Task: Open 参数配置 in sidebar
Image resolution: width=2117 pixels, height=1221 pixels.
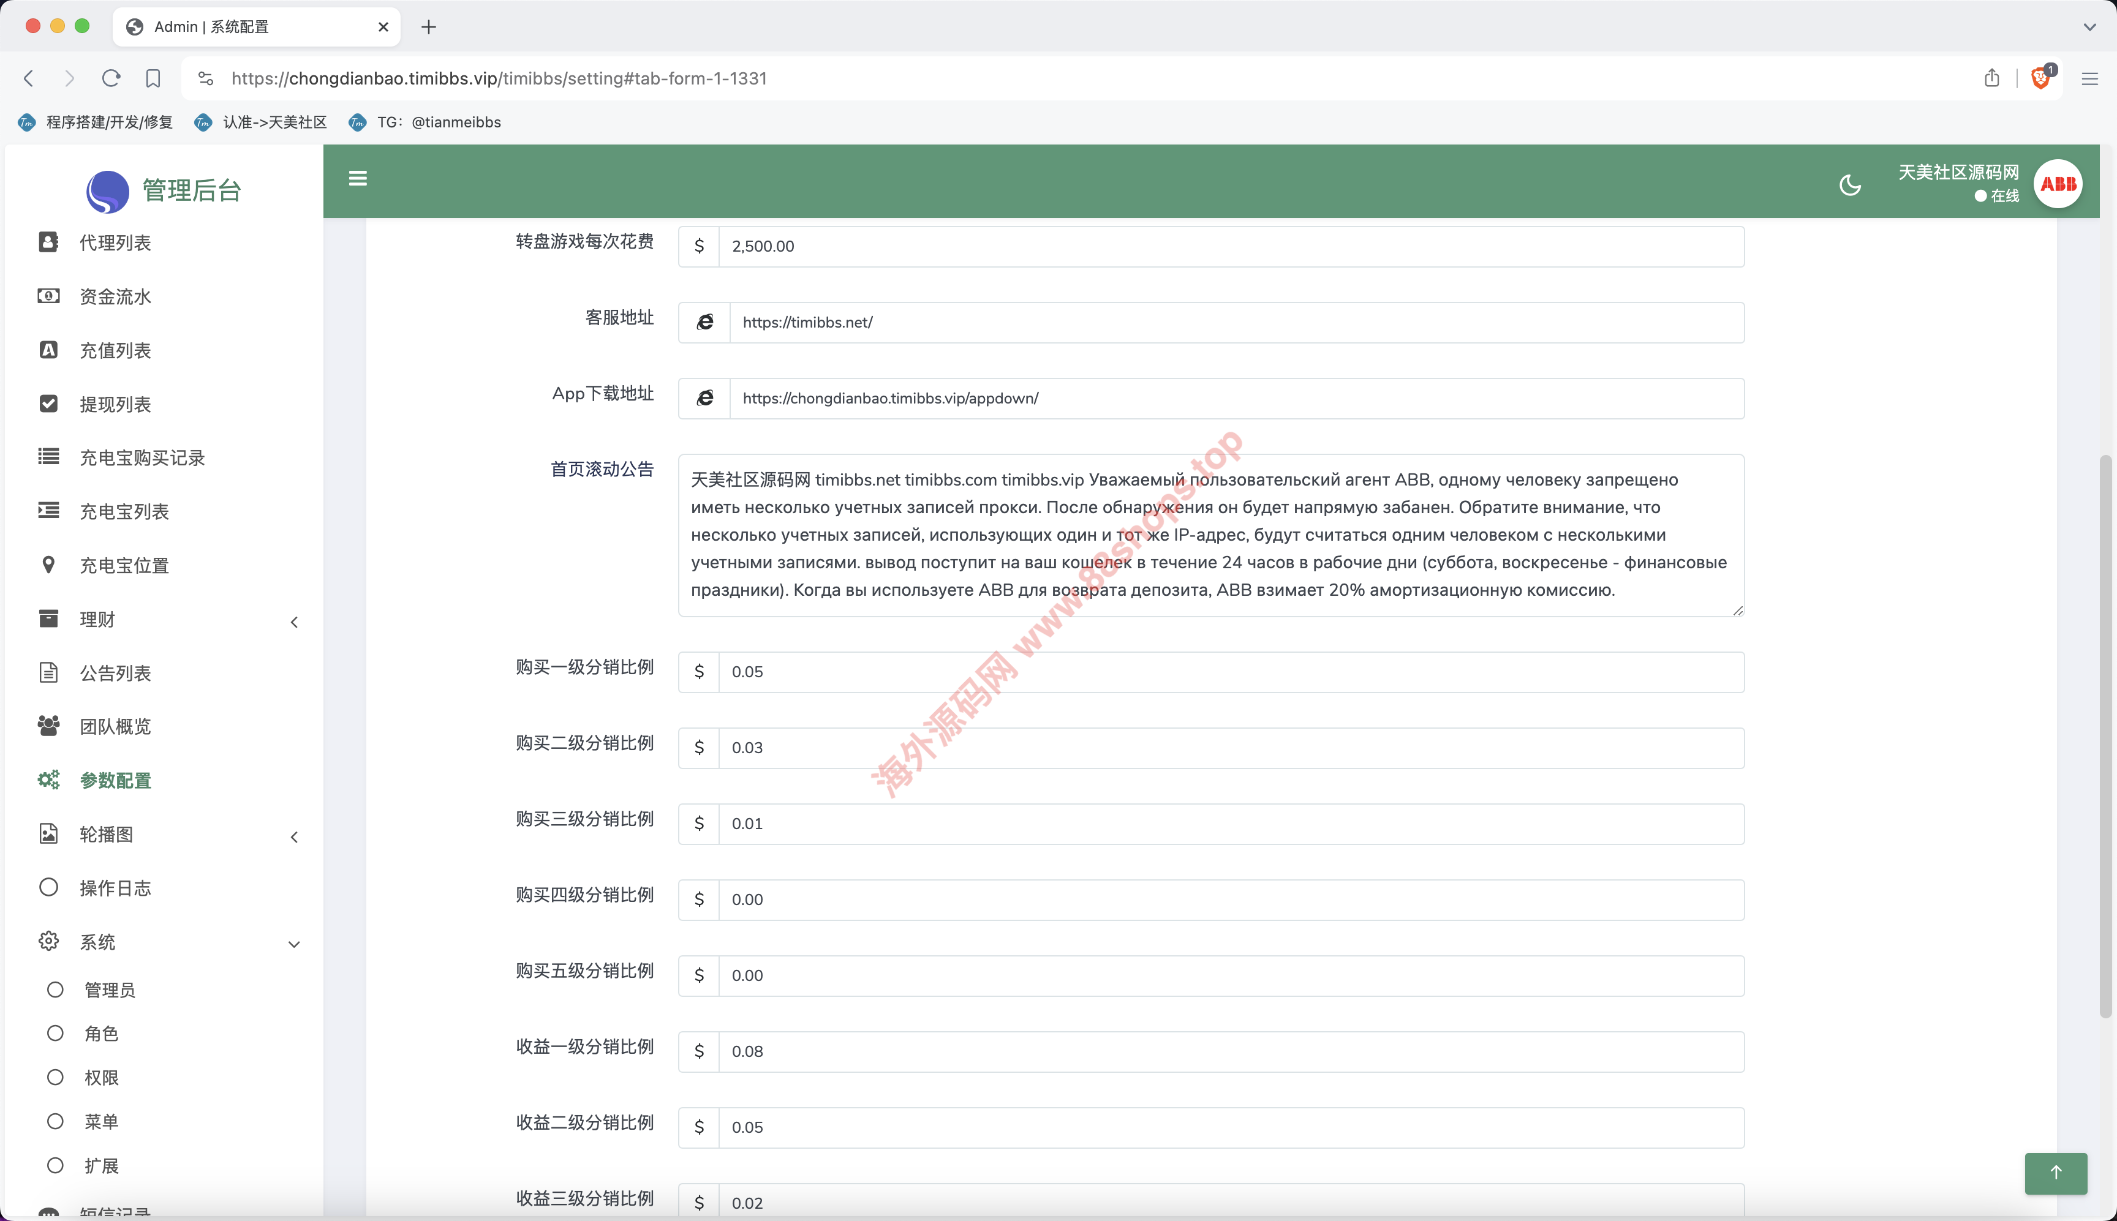Action: coord(115,780)
